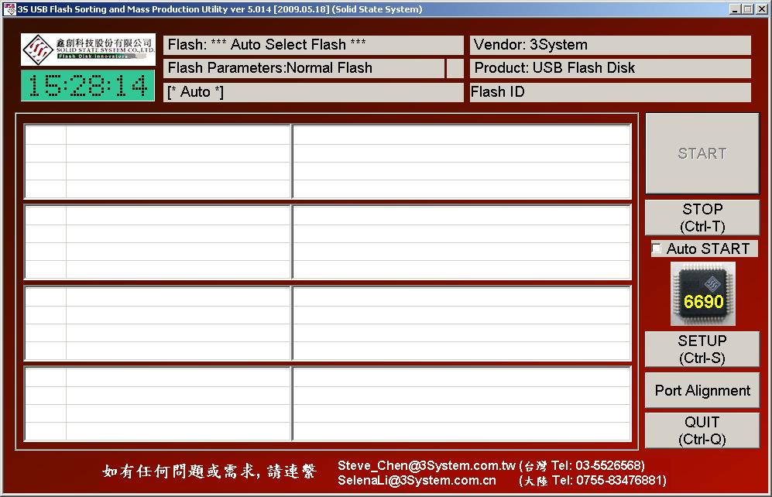Click the Steve_Chen@3System.com.tw email text

pos(427,465)
